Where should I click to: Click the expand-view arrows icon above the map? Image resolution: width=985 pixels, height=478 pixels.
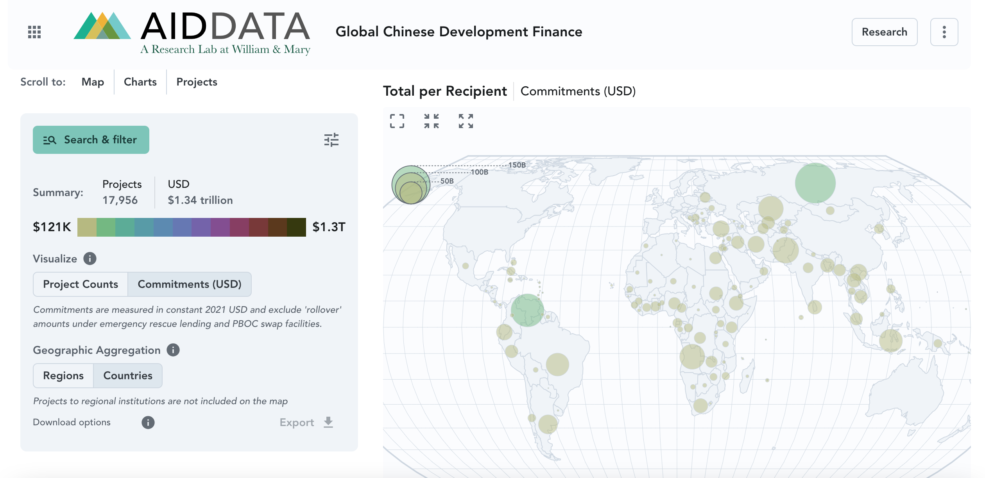click(465, 121)
